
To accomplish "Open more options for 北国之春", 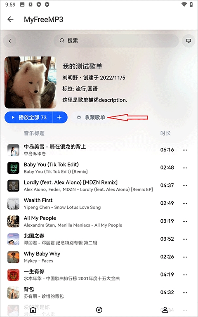I will click(x=185, y=239).
